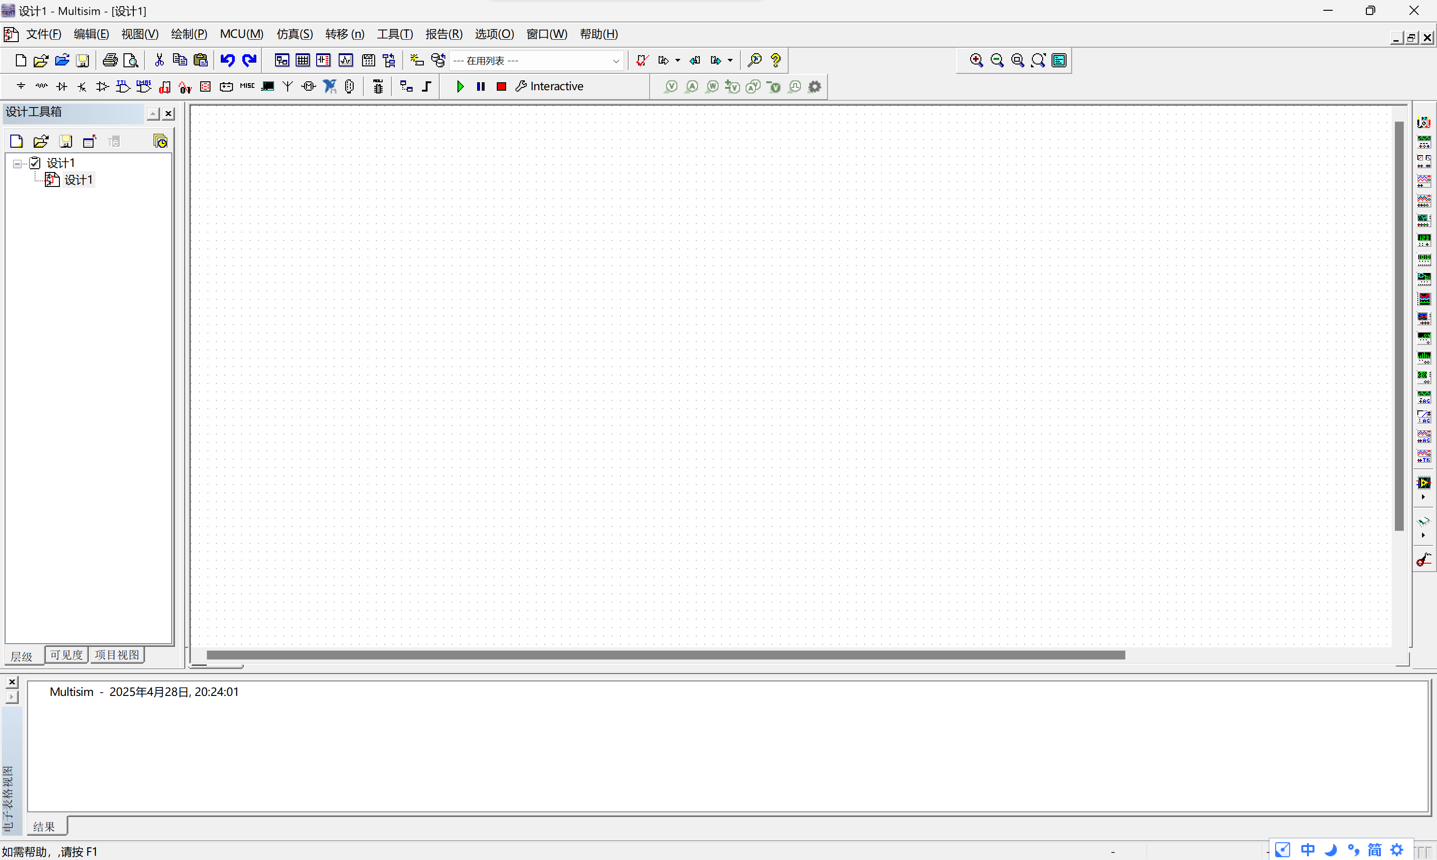This screenshot has height=860, width=1437.
Task: Open probe settings gear icon
Action: pyautogui.click(x=815, y=86)
